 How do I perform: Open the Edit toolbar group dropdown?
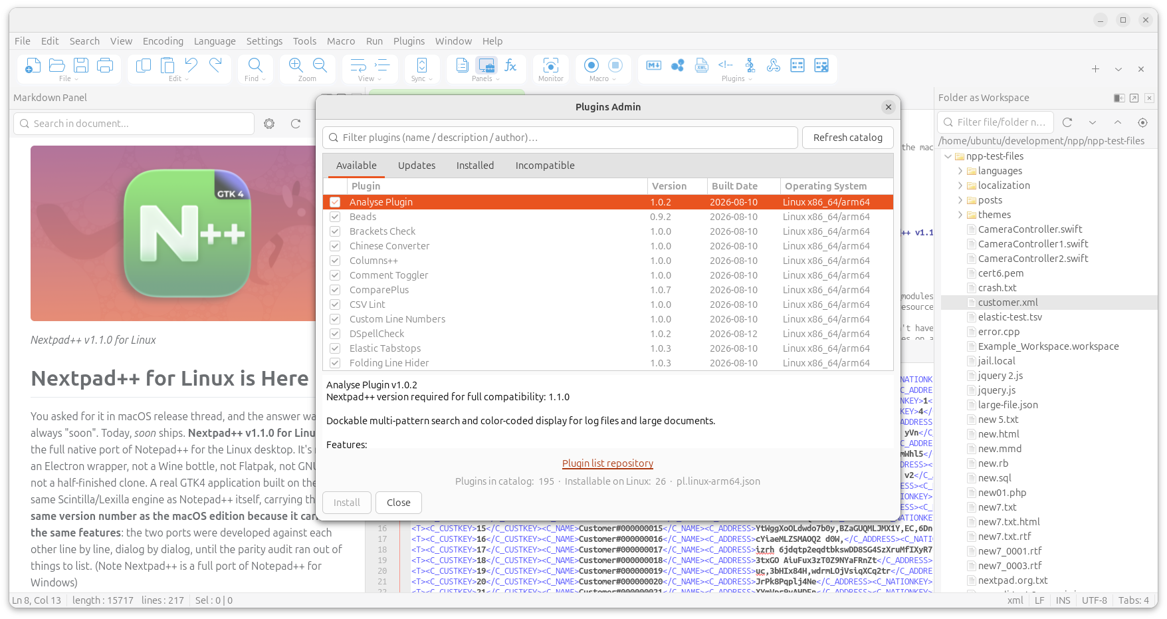pyautogui.click(x=179, y=78)
